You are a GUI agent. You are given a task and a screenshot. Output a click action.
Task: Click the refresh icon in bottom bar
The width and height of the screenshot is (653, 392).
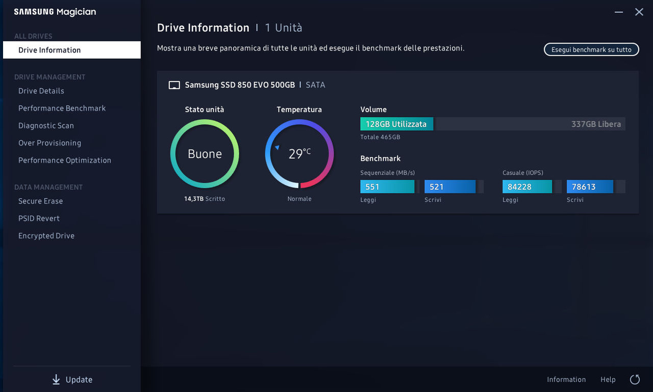click(x=635, y=379)
